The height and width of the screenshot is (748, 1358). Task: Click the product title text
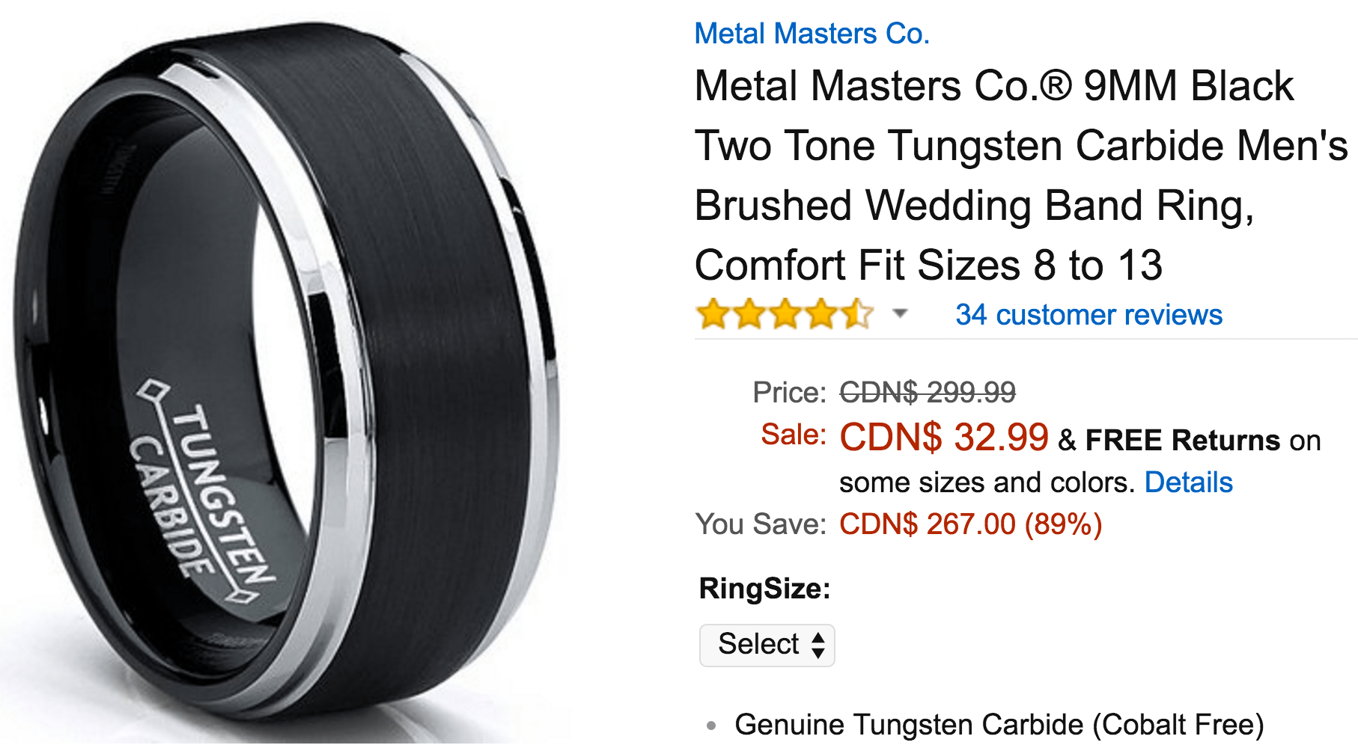click(x=1021, y=176)
